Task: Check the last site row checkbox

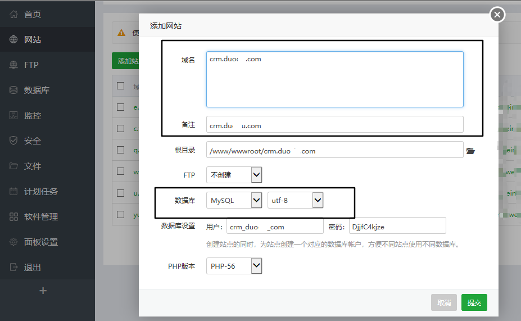Action: tap(121, 214)
